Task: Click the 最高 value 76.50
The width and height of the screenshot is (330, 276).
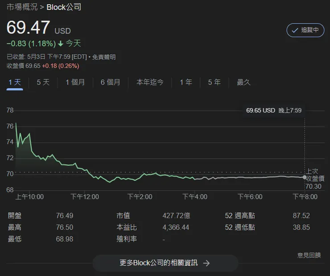Action: point(64,227)
